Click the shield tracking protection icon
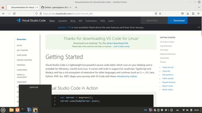 pos(37,13)
